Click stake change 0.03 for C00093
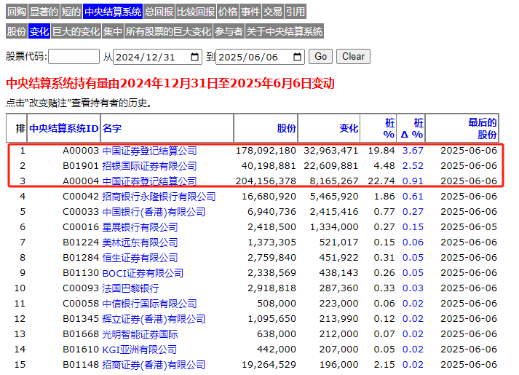Screen dimensions: 519x375 pos(413,288)
